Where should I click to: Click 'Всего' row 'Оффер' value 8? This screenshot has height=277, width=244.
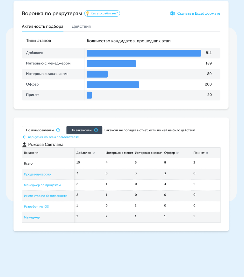[165, 162]
